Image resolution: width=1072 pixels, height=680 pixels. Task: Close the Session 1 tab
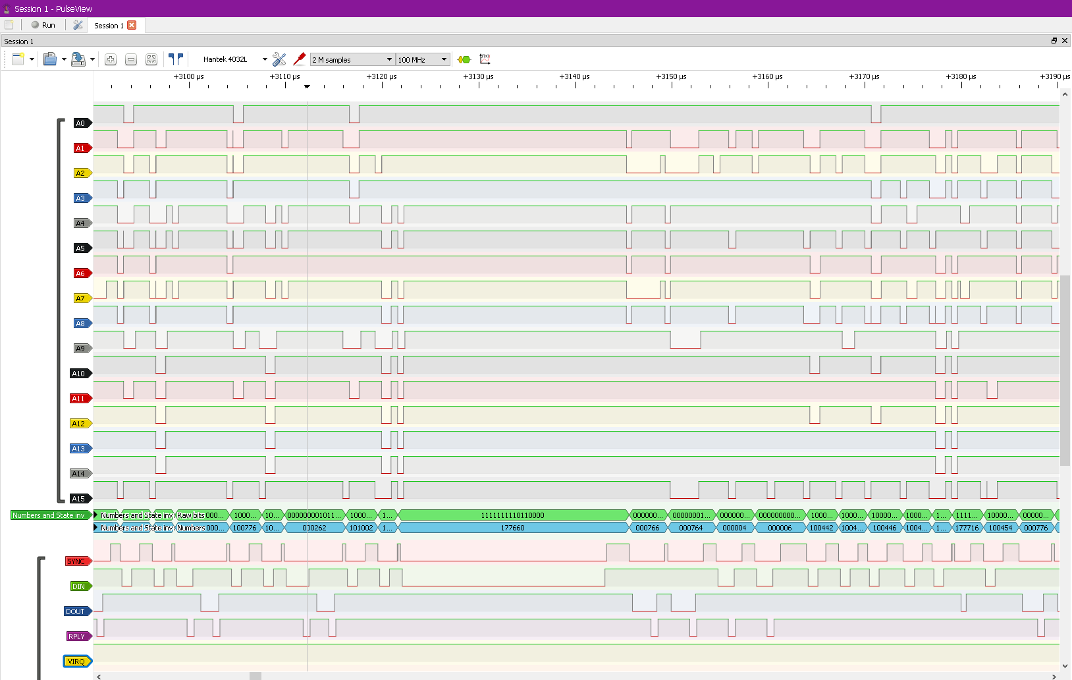pyautogui.click(x=132, y=25)
